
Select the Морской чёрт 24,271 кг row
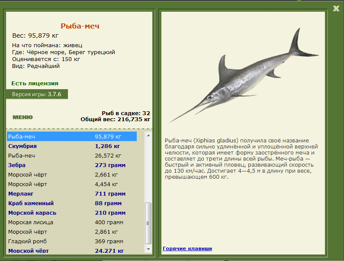click(72, 251)
